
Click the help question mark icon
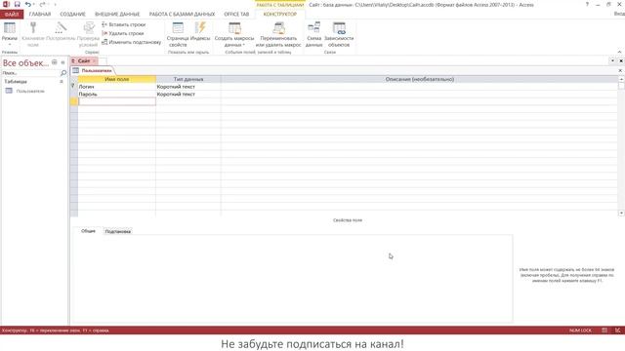click(587, 4)
